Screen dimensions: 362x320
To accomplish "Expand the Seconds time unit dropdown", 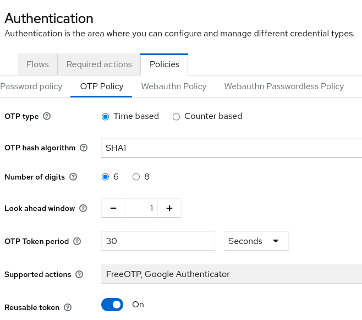I will (x=256, y=241).
